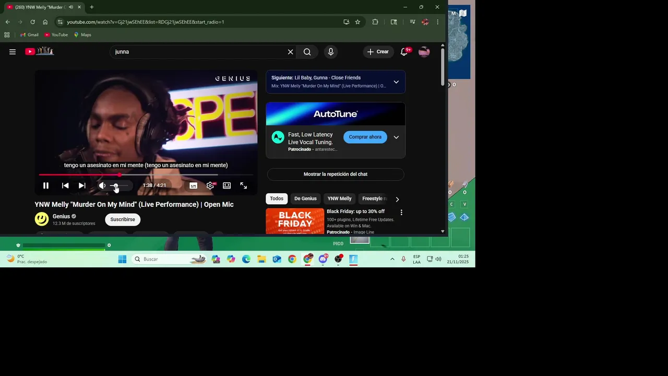
Task: Open the Chrome extensions puzzle icon
Action: pyautogui.click(x=375, y=22)
